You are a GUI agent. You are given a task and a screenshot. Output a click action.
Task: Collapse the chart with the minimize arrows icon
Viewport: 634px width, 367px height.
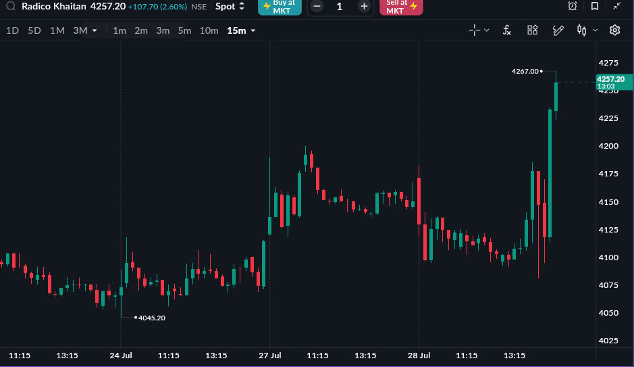616,6
